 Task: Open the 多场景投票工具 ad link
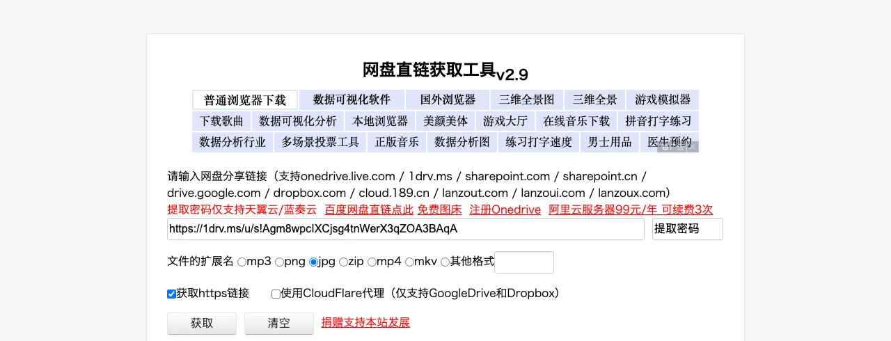(x=320, y=143)
